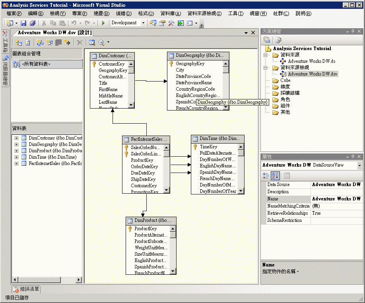Image resolution: width=365 pixels, height=303 pixels.
Task: Select TimeKey column in DimTime table
Action: click(208, 147)
